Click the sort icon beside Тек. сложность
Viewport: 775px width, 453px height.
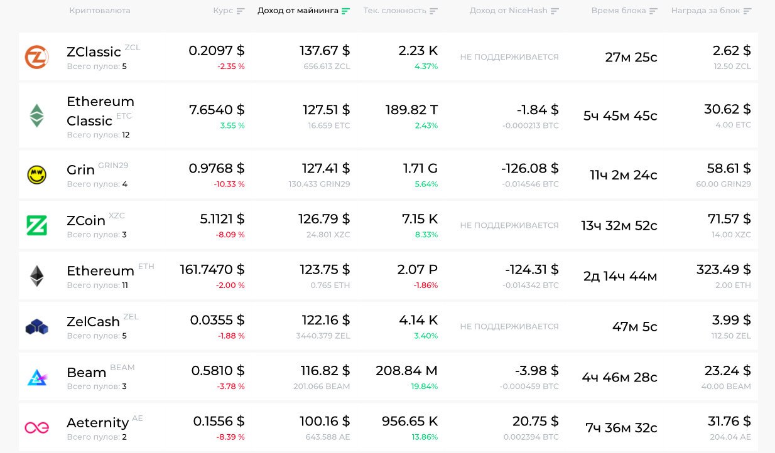pyautogui.click(x=434, y=11)
